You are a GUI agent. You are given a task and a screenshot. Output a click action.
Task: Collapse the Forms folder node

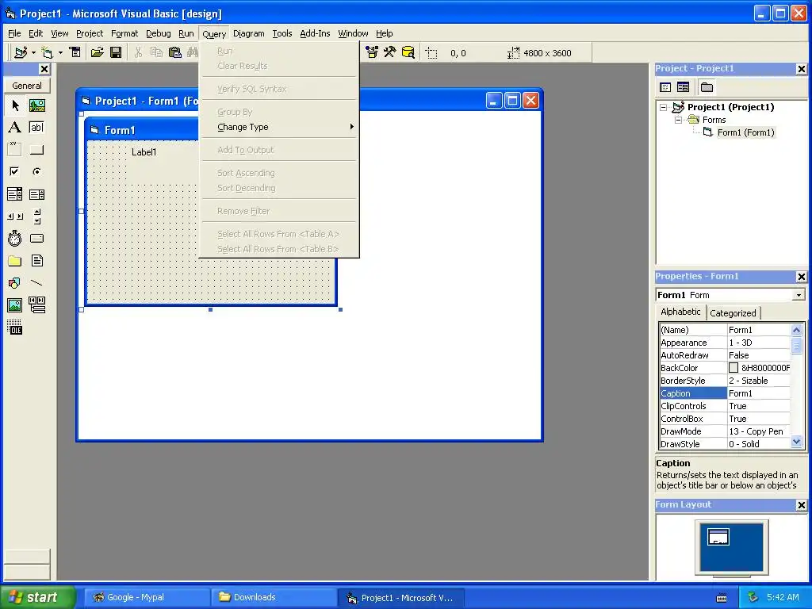679,121
